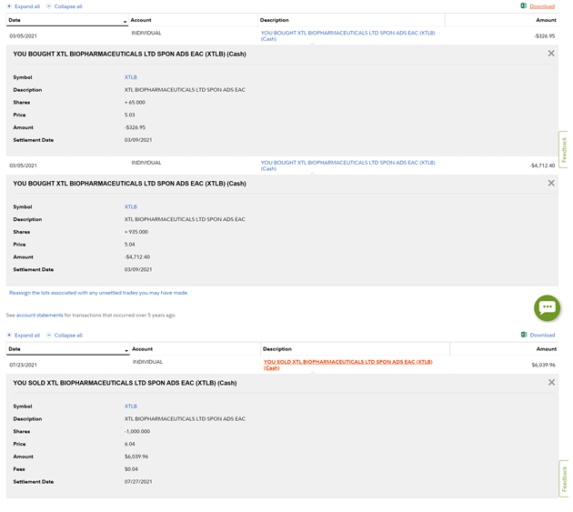Click the Excel icon beside top Download
Viewport: 573px width, 512px height.
(524, 6)
